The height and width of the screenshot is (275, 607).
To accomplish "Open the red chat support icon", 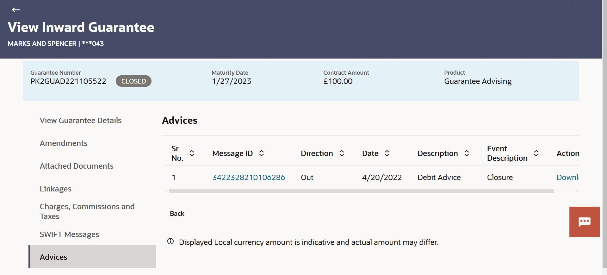I will 584,222.
